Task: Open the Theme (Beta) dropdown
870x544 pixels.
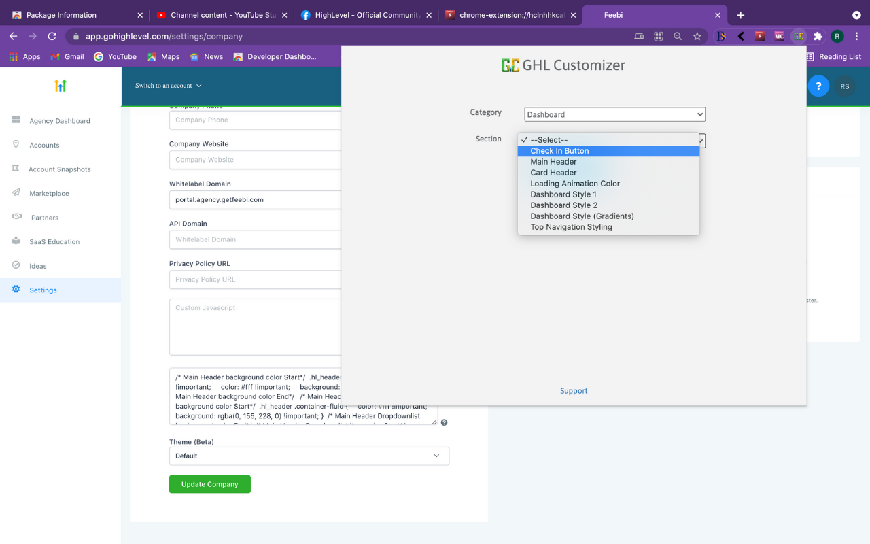Action: tap(309, 456)
